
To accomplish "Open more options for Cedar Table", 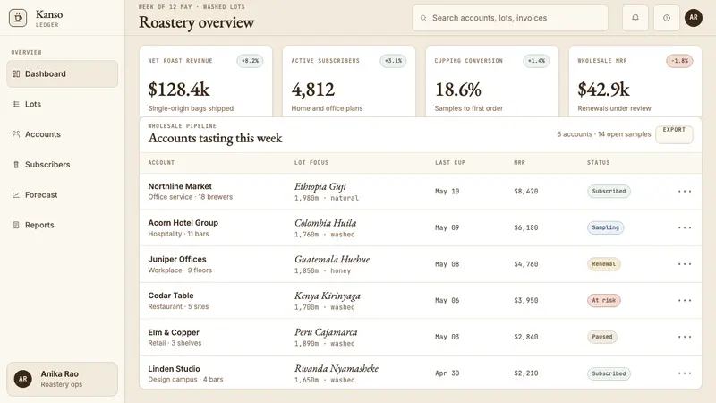I will coord(685,301).
